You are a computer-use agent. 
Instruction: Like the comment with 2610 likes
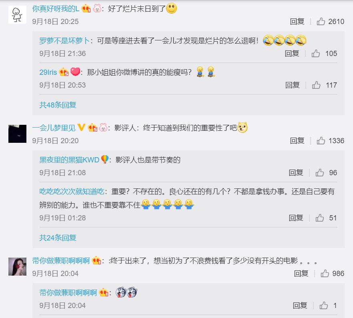coord(321,21)
